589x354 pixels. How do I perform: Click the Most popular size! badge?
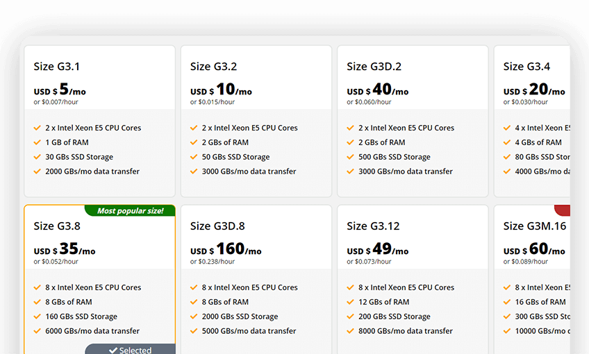point(130,210)
